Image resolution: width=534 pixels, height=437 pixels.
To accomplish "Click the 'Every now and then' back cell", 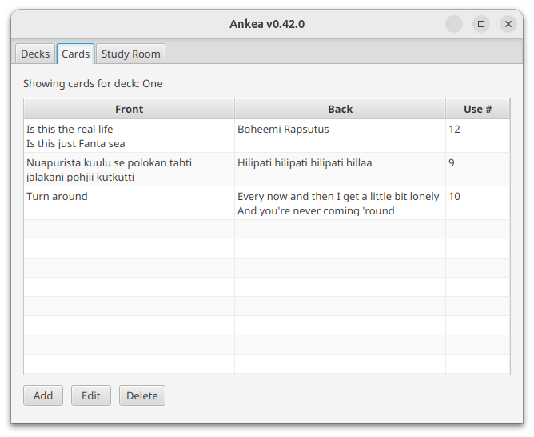I will tap(337, 203).
